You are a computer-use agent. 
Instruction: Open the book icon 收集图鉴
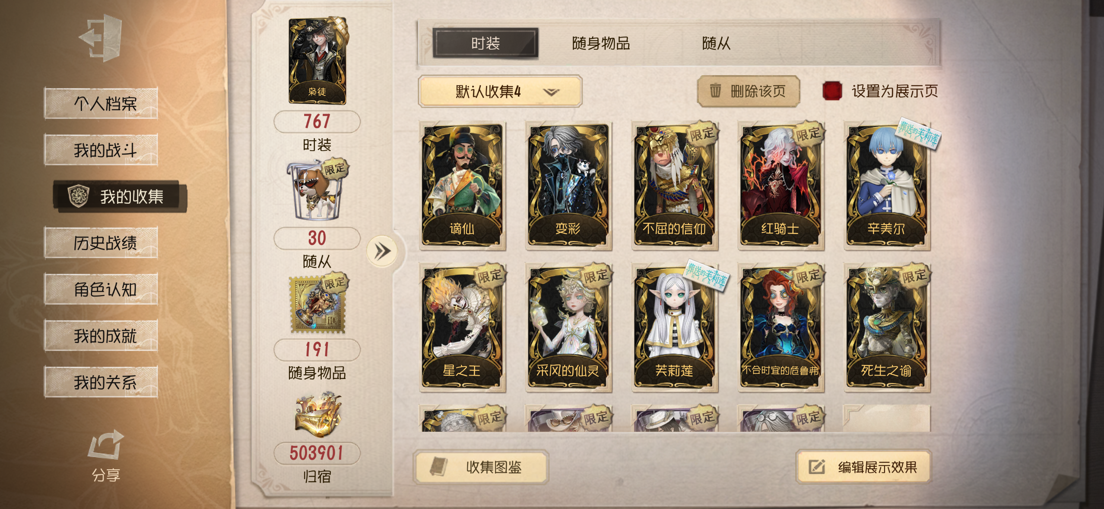coord(439,467)
